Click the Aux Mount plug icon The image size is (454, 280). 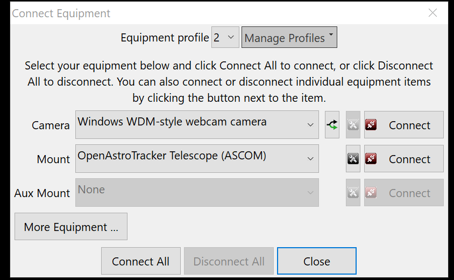tap(371, 192)
